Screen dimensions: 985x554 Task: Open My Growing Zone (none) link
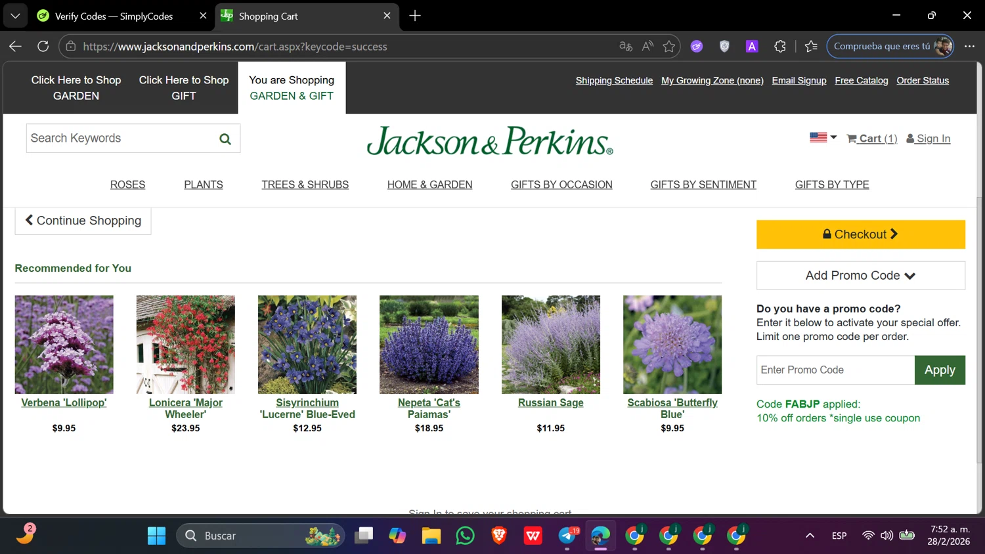[712, 81]
